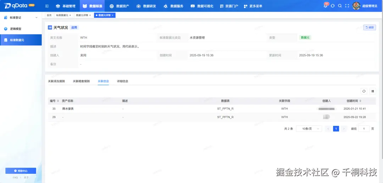The image size is (383, 183).
Task: Open the notification bell
Action: pyautogui.click(x=325, y=6)
